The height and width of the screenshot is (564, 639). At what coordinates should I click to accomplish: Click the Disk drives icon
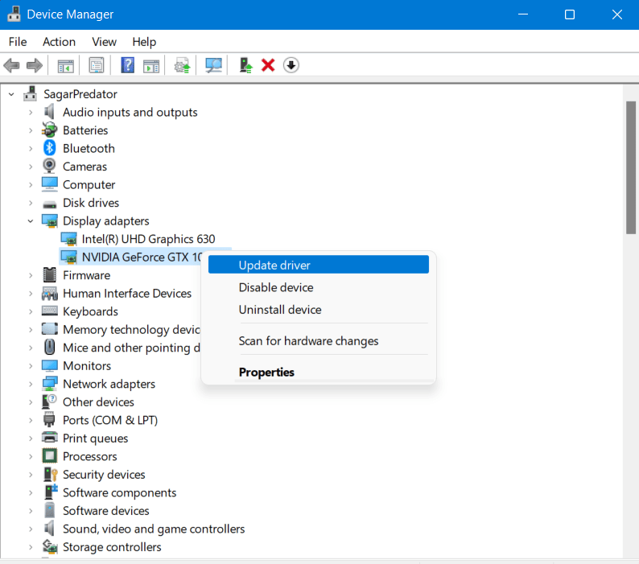pos(49,204)
